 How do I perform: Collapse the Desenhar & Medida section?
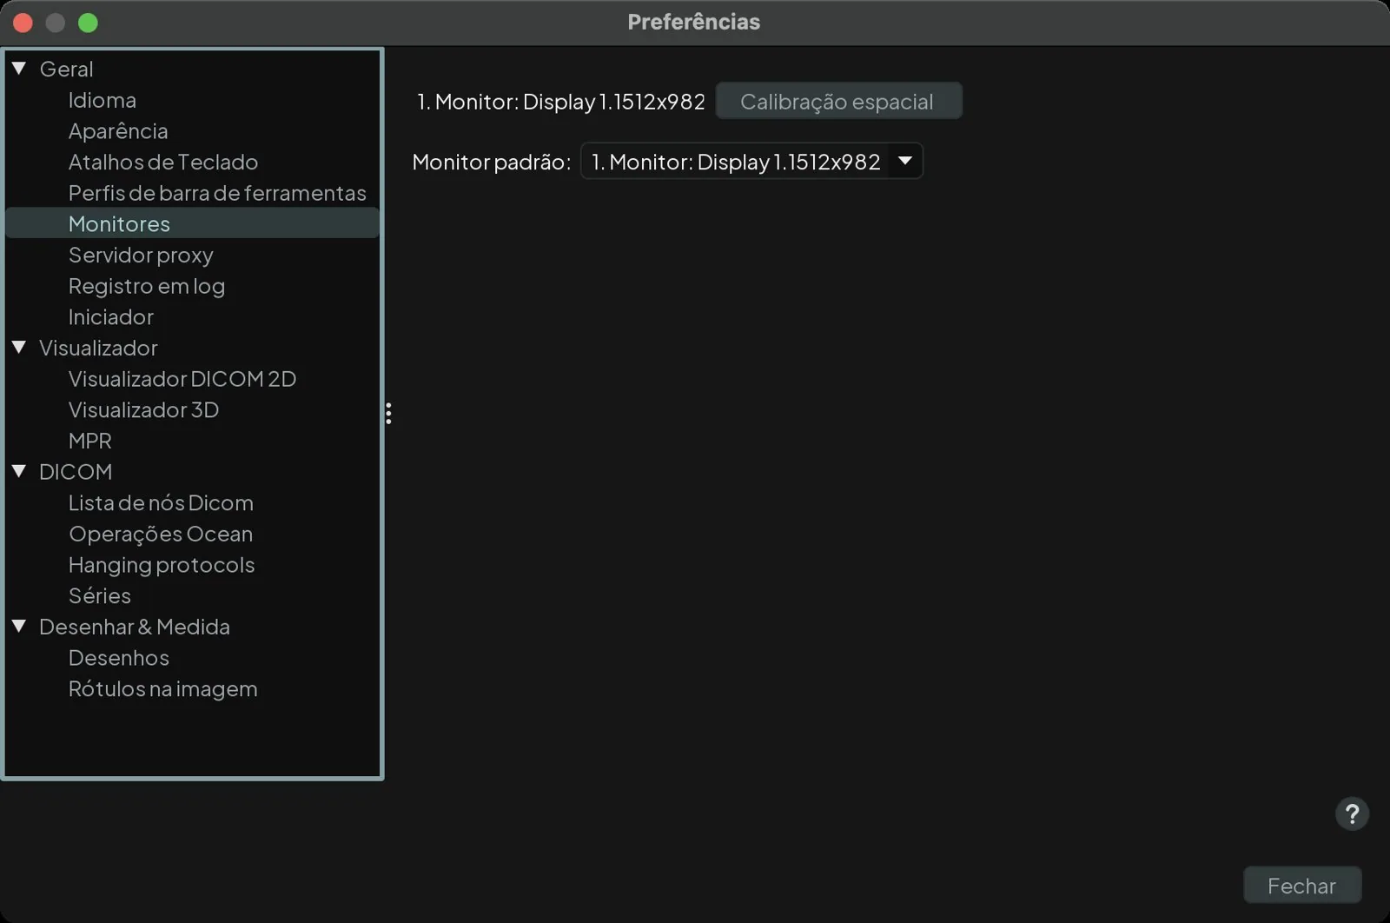19,626
